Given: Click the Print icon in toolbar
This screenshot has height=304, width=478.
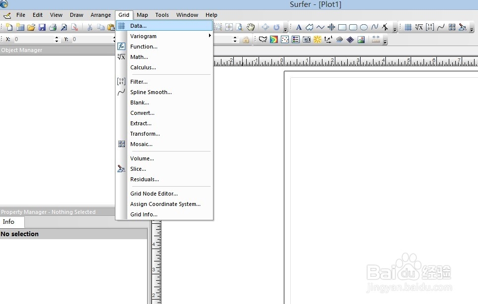Looking at the screenshot, I should [53, 27].
